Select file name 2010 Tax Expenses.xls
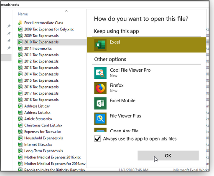This screenshot has height=176, width=214. tap(41, 42)
